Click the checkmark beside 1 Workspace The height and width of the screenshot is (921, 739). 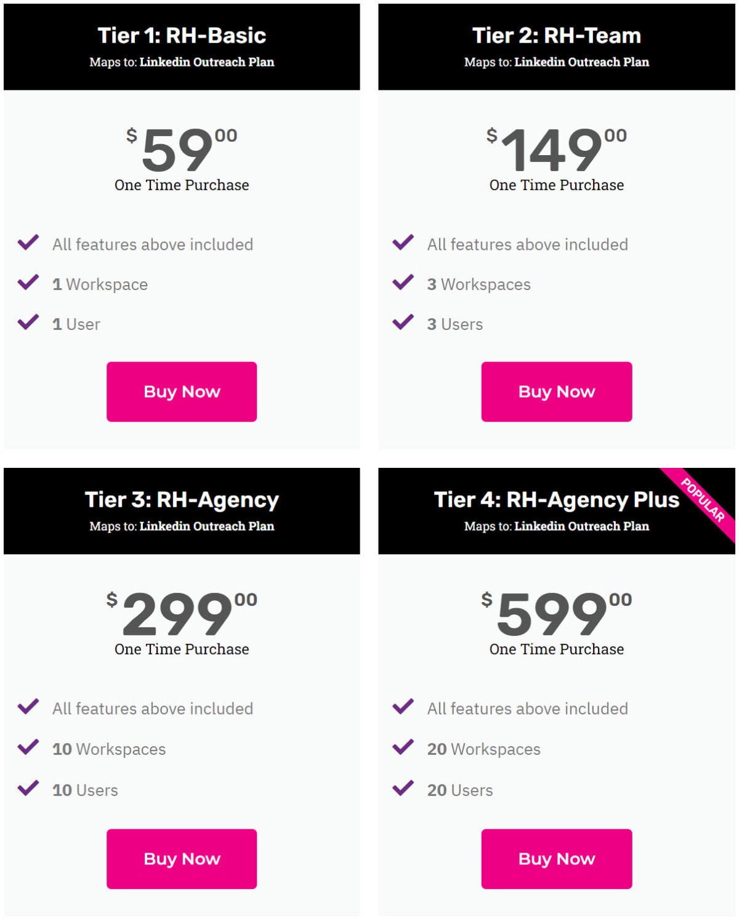28,283
